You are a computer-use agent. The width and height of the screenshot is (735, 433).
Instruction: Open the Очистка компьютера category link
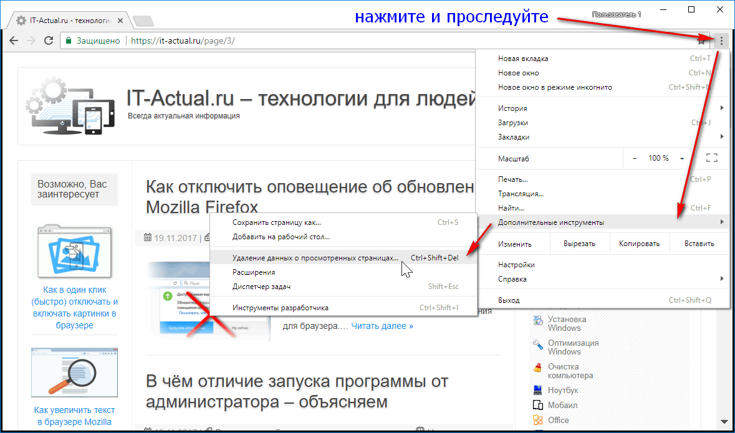pos(570,371)
